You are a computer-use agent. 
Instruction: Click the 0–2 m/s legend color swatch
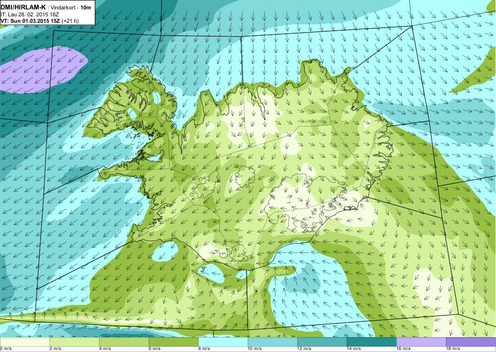click(x=25, y=342)
